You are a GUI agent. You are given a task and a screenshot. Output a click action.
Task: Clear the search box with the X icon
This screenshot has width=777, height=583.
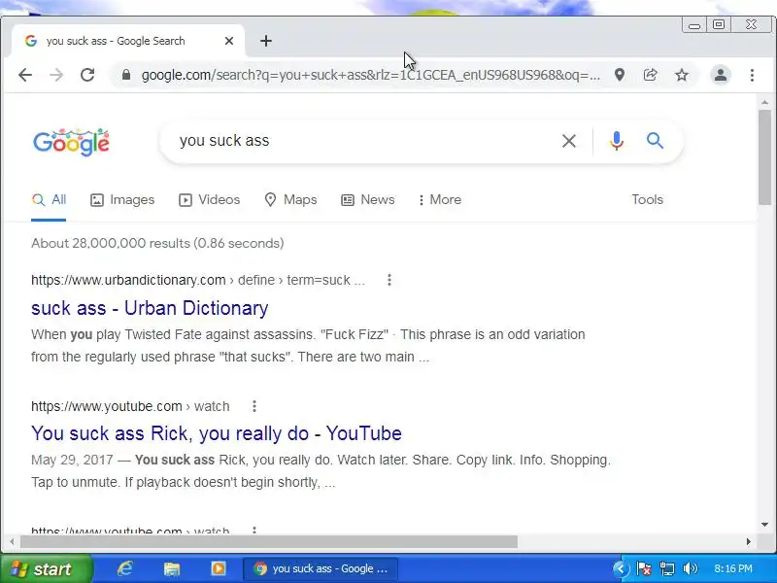click(x=569, y=141)
